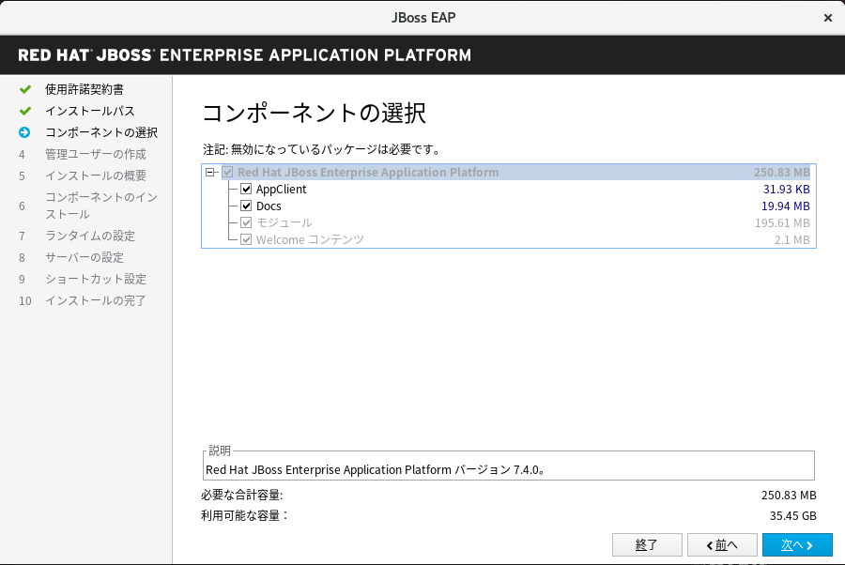Go back with the 前へ button
This screenshot has width=845, height=565.
[722, 545]
